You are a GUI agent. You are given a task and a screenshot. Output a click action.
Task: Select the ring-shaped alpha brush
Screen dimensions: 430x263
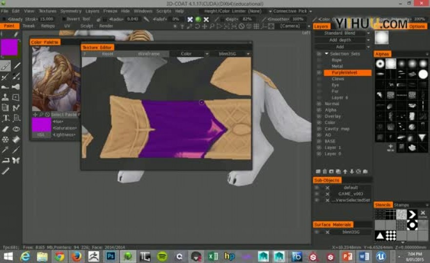380,64
